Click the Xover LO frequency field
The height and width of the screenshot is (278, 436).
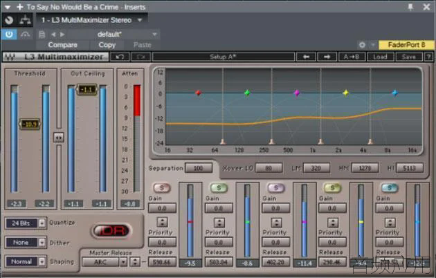click(x=269, y=168)
